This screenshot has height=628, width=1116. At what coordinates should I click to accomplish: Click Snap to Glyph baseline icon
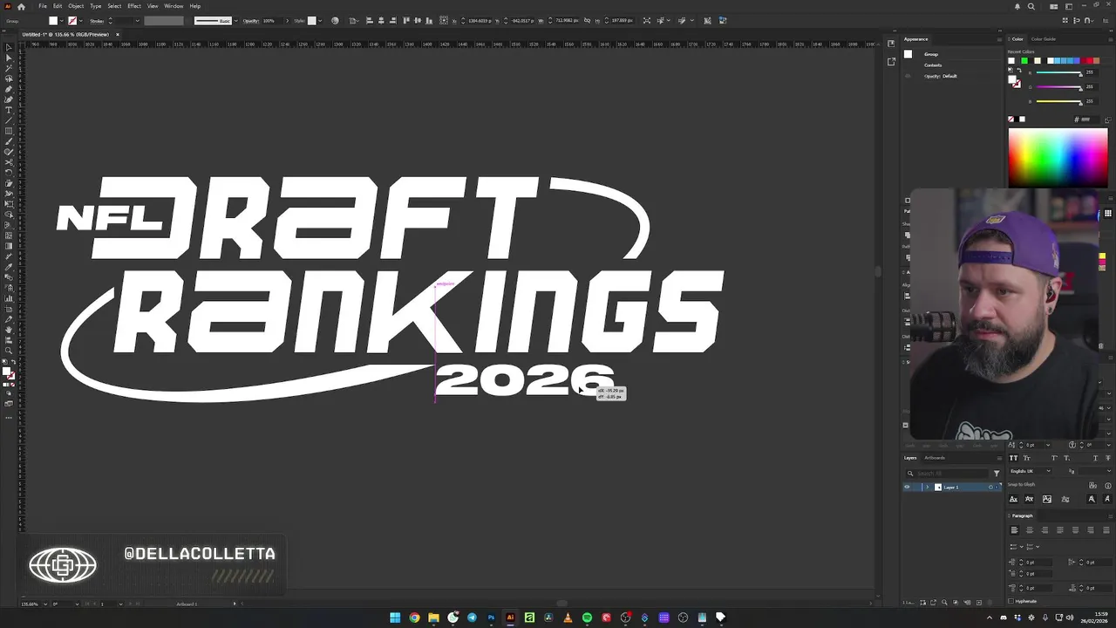tap(1013, 499)
